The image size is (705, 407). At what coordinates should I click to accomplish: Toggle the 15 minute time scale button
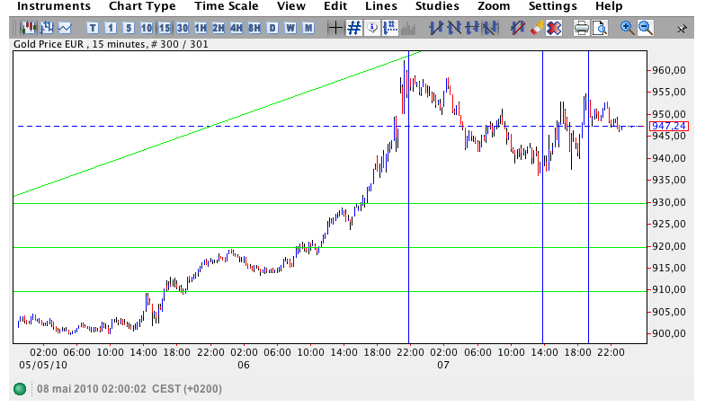pyautogui.click(x=165, y=28)
